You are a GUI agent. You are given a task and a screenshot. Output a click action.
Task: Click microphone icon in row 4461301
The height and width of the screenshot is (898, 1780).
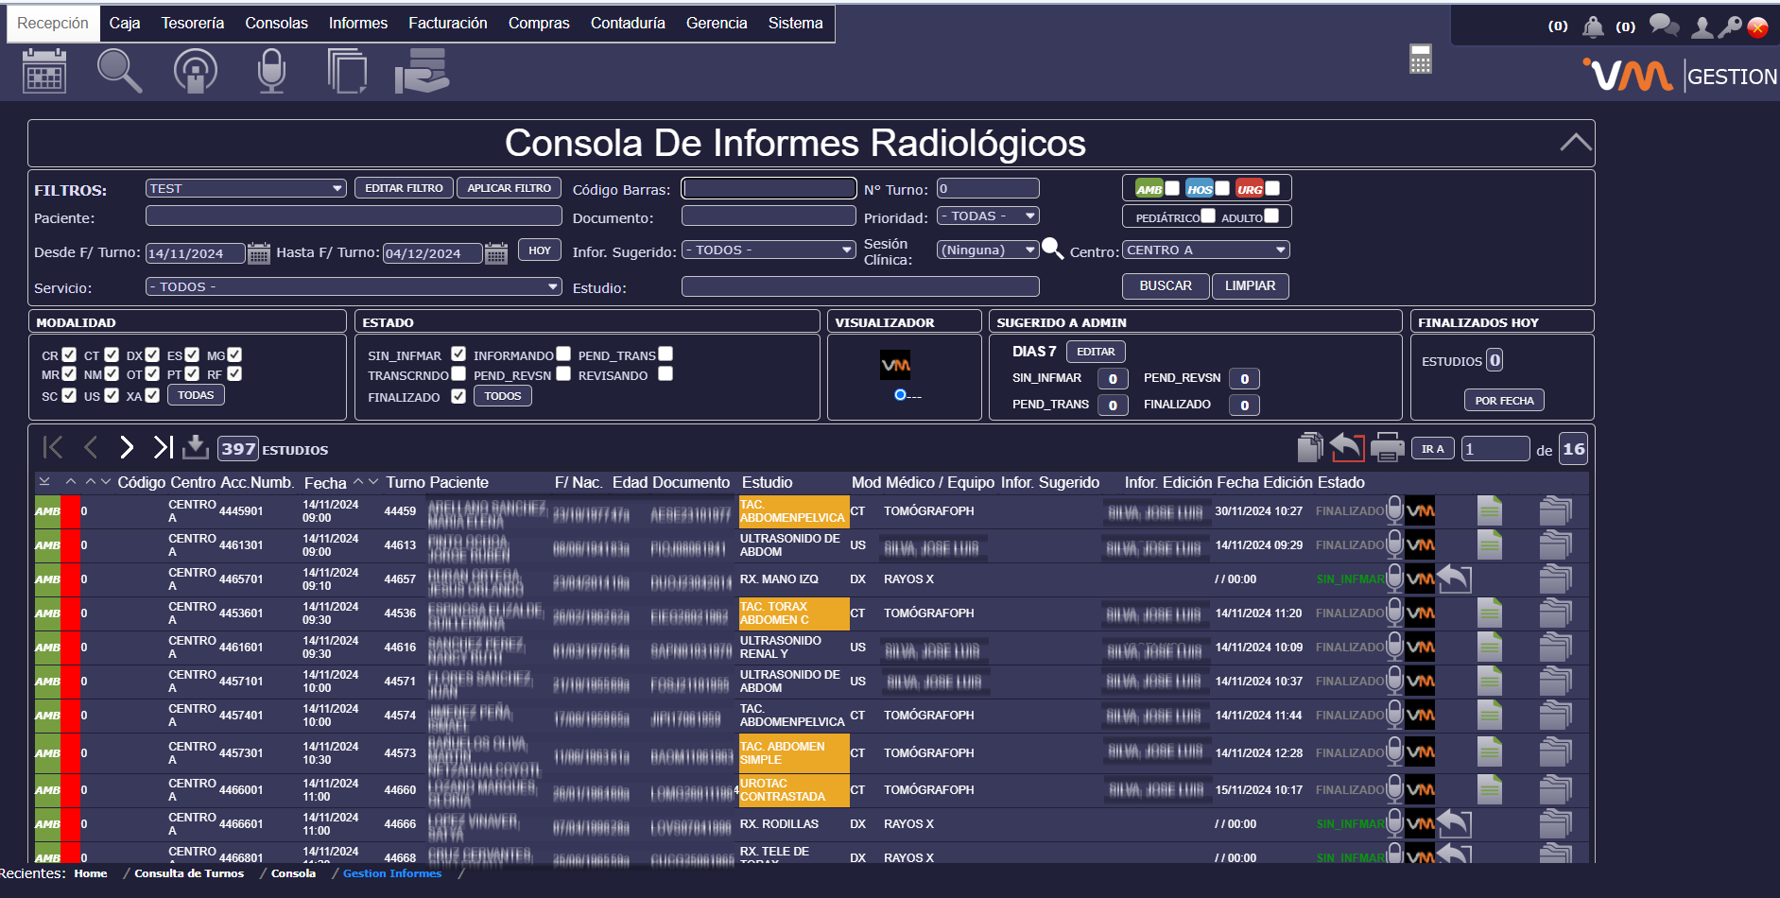(x=1394, y=544)
